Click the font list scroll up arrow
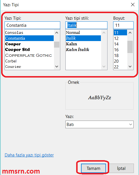This screenshot has height=175, width=139. click(57, 33)
